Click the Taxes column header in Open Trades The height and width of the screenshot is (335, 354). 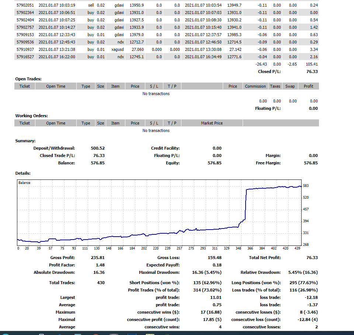coord(275,86)
